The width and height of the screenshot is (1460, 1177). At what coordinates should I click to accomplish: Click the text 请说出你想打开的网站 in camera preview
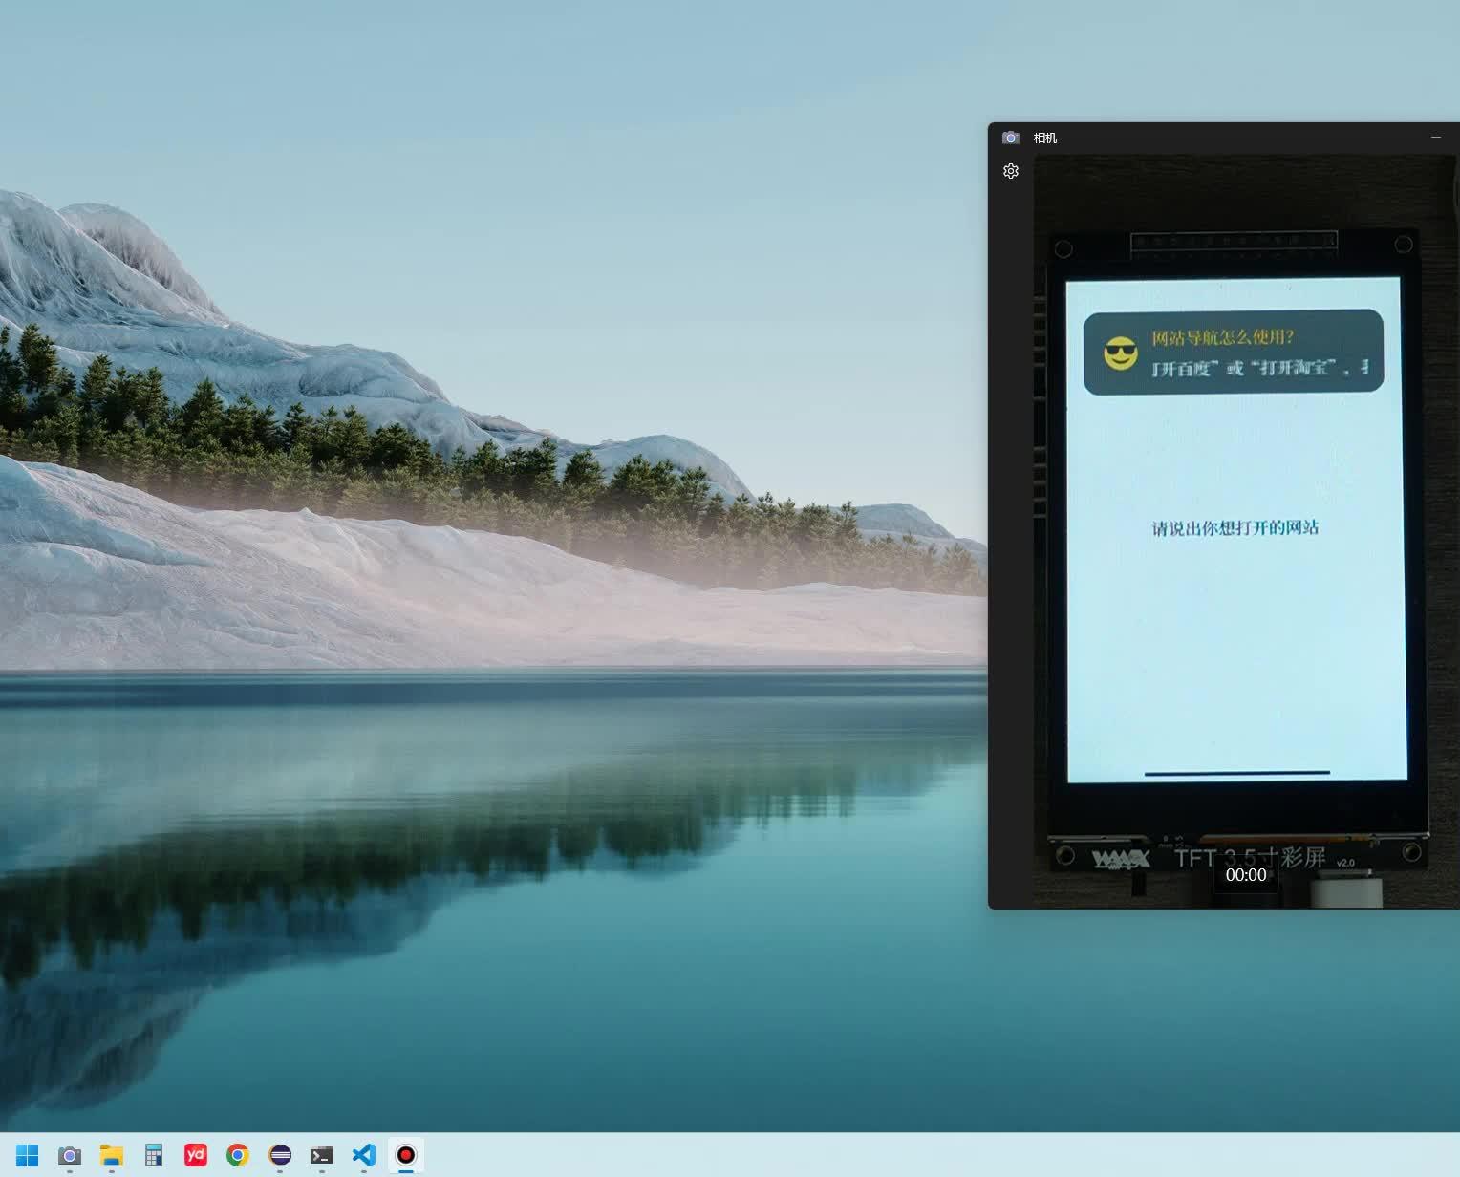pyautogui.click(x=1235, y=528)
